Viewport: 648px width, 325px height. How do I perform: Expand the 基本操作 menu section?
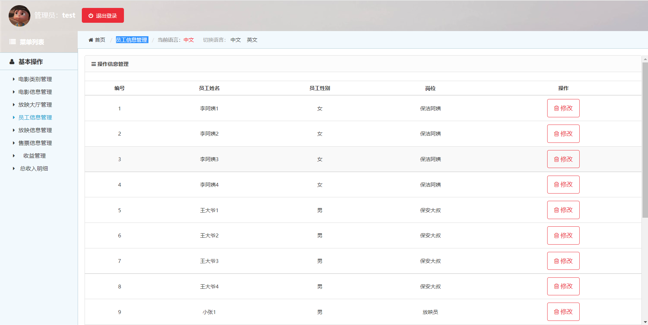coord(39,62)
